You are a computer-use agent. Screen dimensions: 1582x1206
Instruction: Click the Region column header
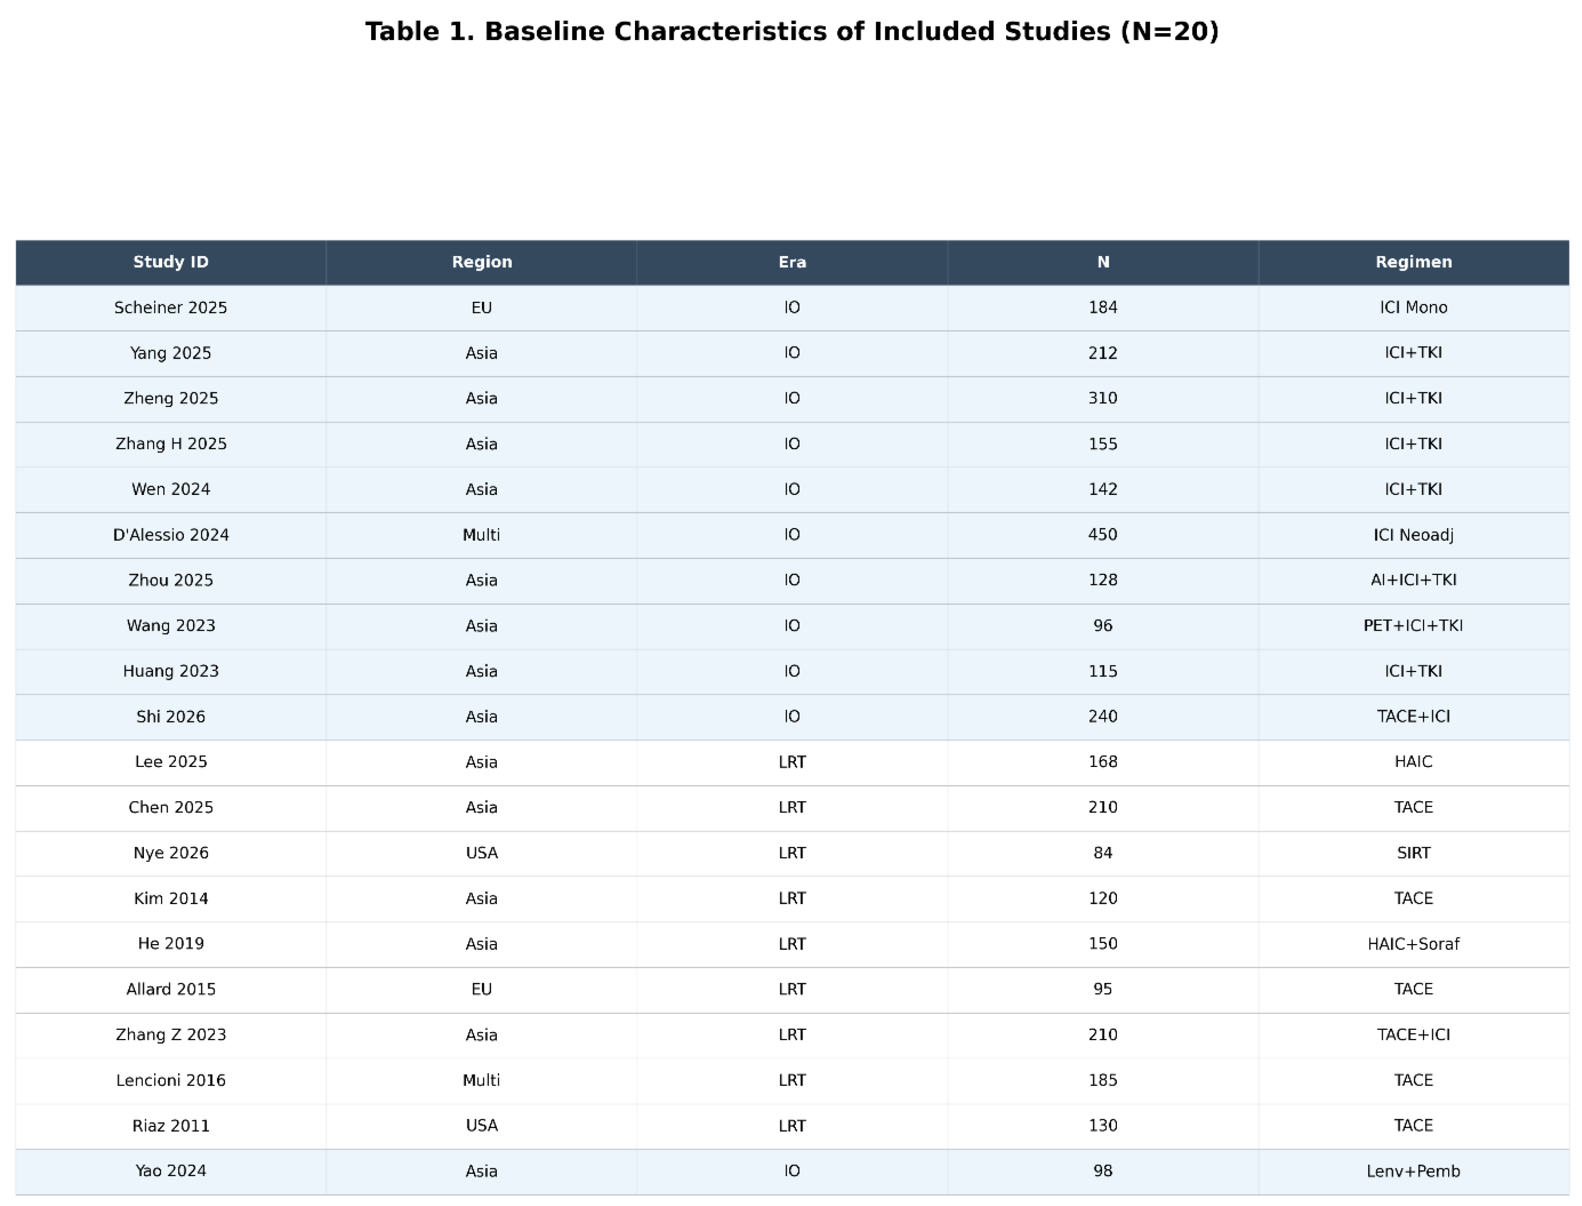481,262
